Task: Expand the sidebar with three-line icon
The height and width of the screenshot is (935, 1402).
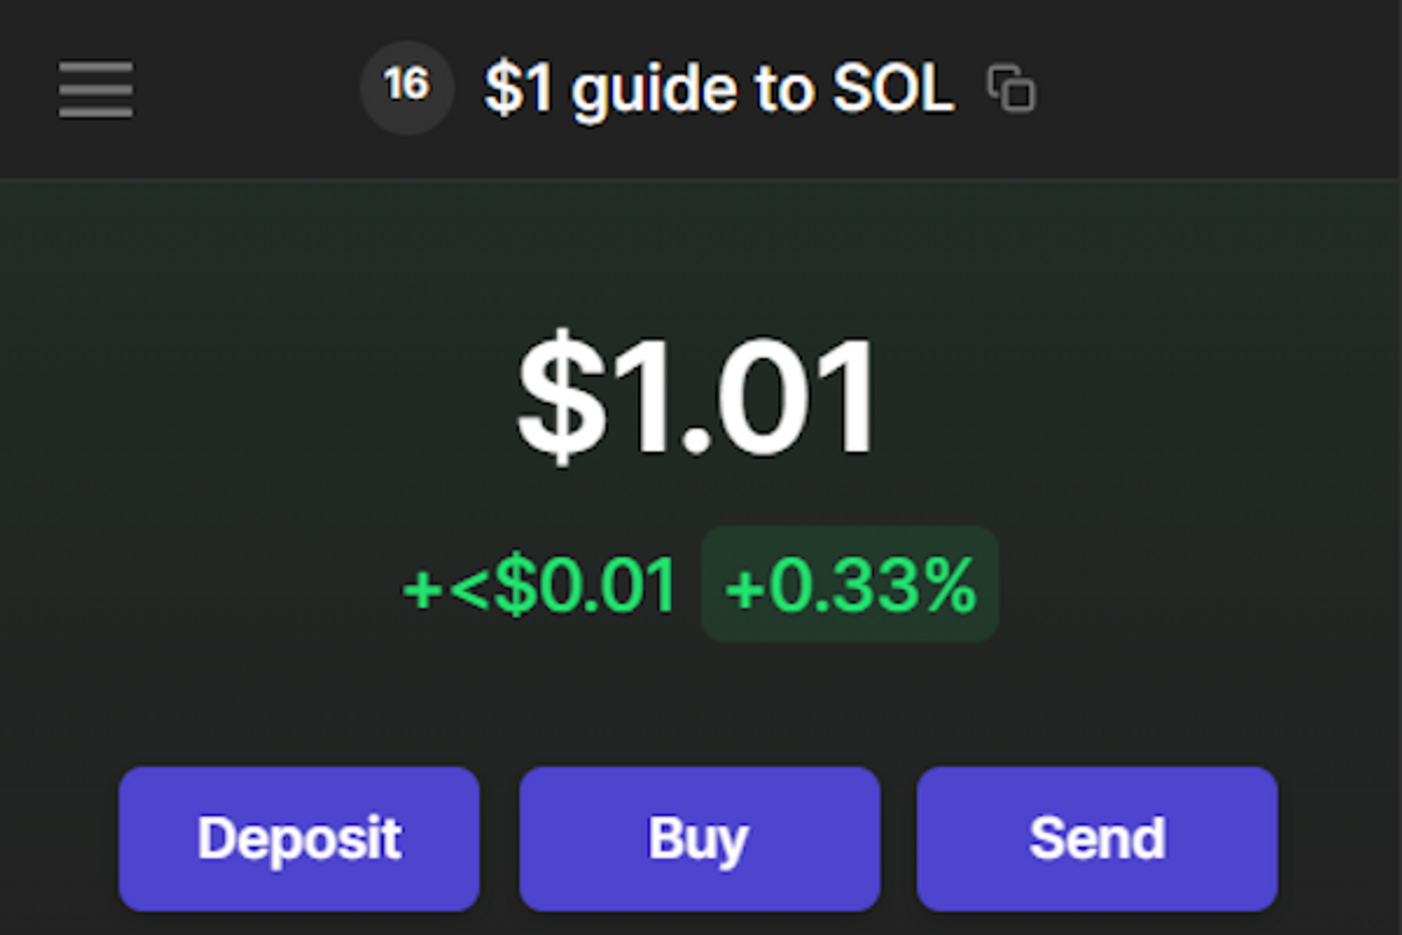Action: click(x=95, y=90)
